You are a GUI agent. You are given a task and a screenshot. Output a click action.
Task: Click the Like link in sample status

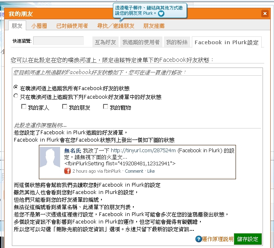tap(151, 171)
